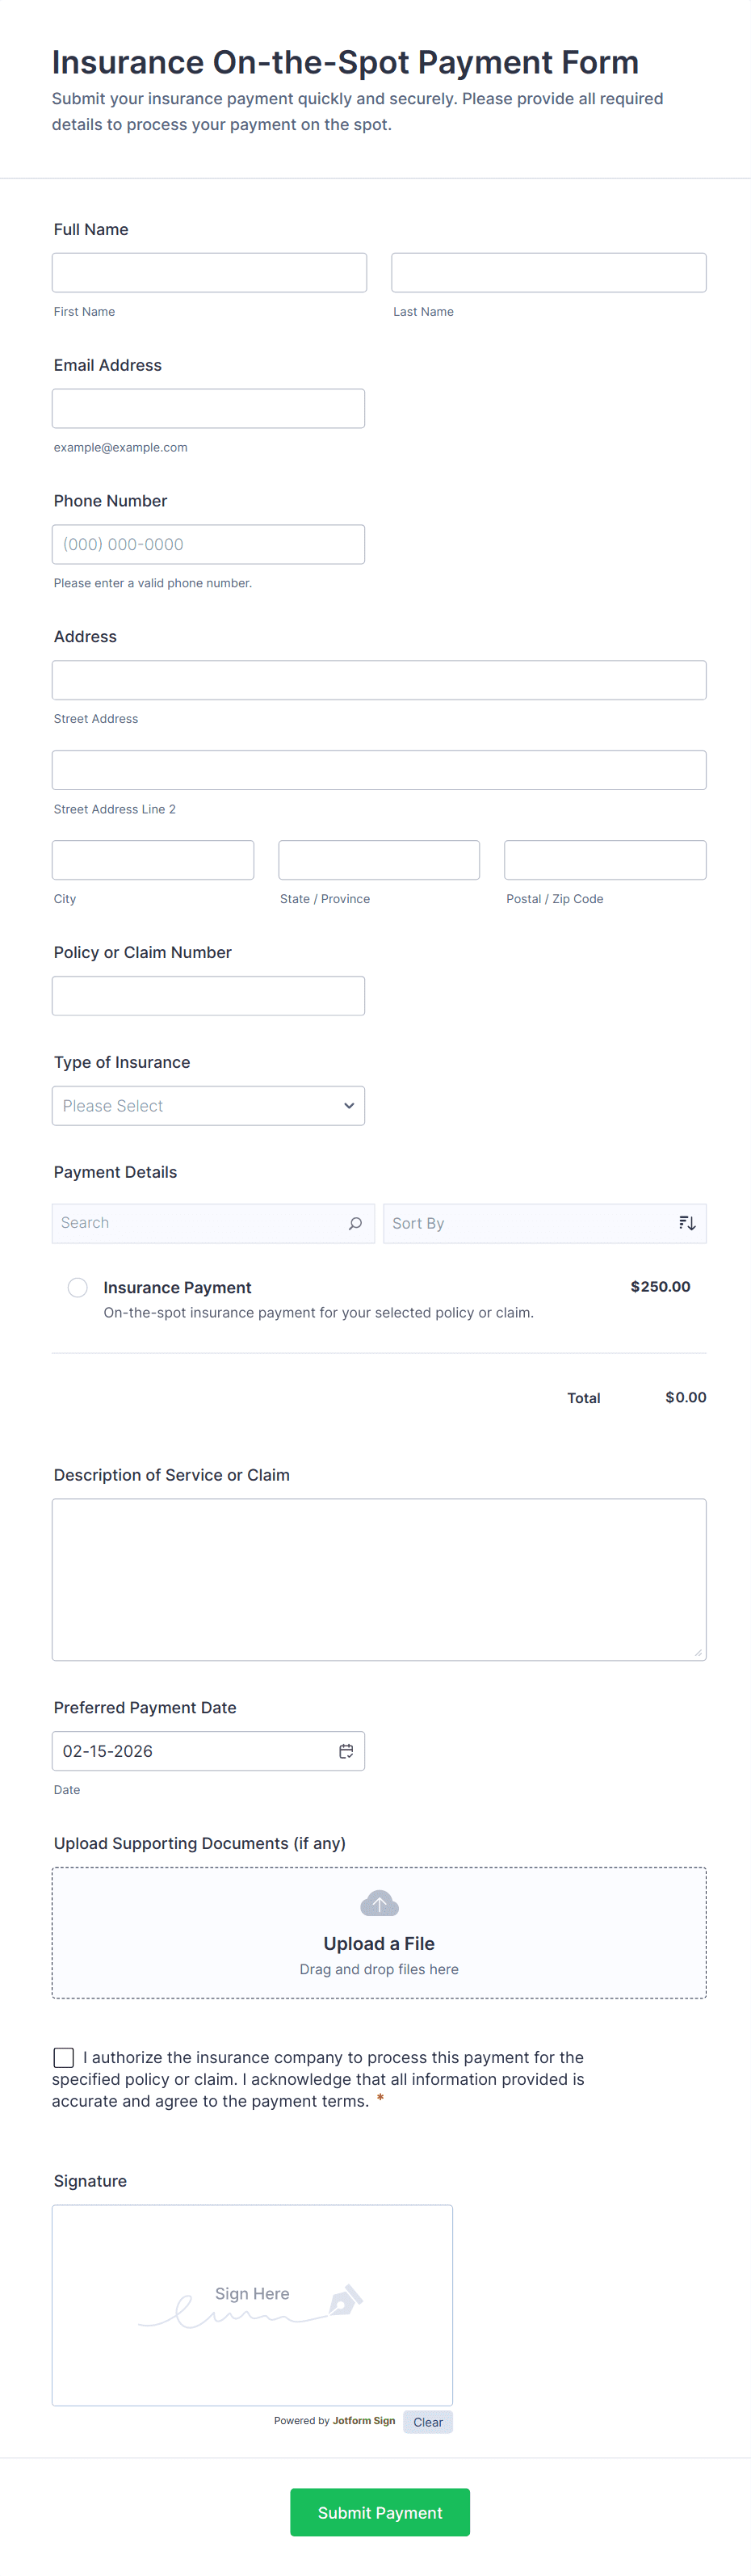Click the Sort By order icon
The height and width of the screenshot is (2576, 751).
tap(687, 1223)
